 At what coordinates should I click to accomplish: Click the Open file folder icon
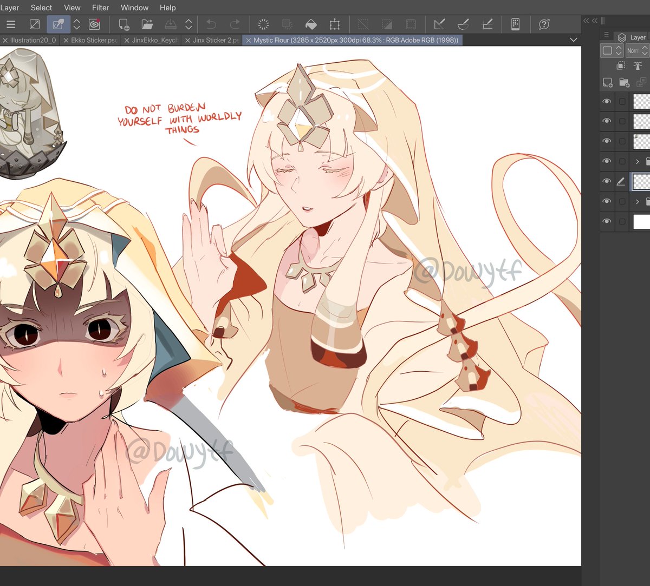point(147,24)
